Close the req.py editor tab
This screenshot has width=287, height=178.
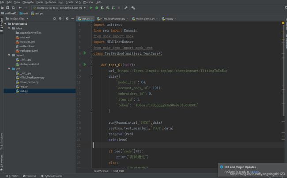(175, 19)
